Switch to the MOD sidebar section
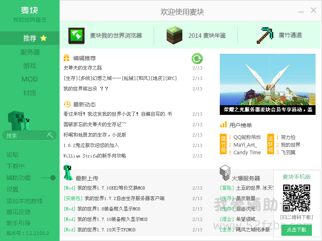The width and height of the screenshot is (322, 241). [x=30, y=79]
